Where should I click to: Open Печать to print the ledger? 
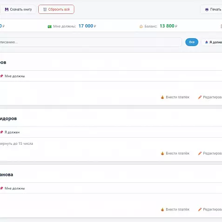pos(211,9)
